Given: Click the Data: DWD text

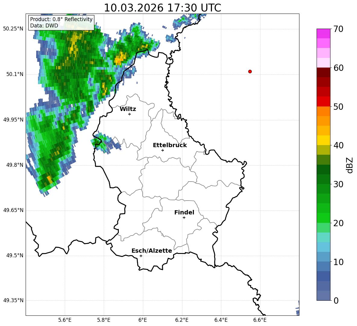Looking at the screenshot, I should pos(44,26).
